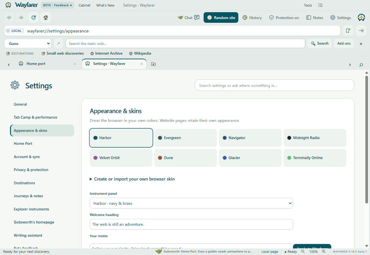Bookmark this page with the add-bookmark icon
The width and height of the screenshot is (370, 255).
(348, 31)
